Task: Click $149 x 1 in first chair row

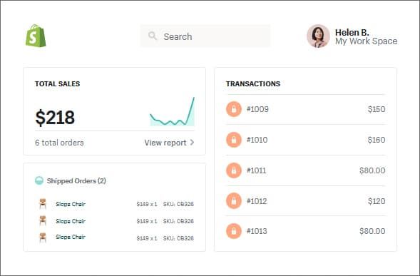Action: coord(147,204)
